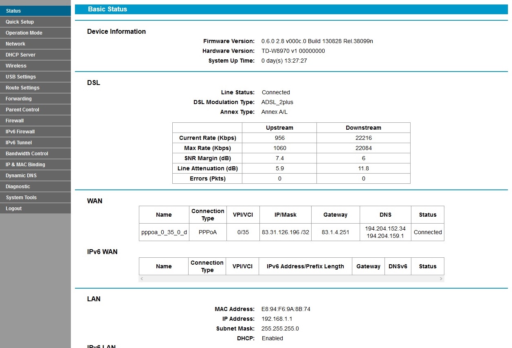The width and height of the screenshot is (512, 348).
Task: Click right arrow of IPv6 WAN scrollbar
Action: coord(441,279)
